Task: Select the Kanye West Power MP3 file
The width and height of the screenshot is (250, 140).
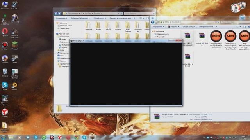Action: [x=230, y=40]
